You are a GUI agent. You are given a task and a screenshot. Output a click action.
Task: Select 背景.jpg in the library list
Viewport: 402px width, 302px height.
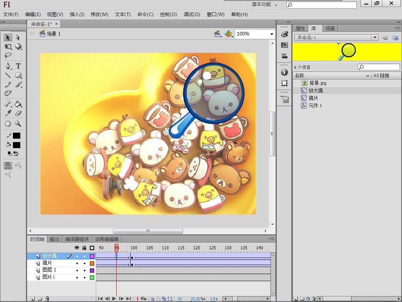coord(318,83)
